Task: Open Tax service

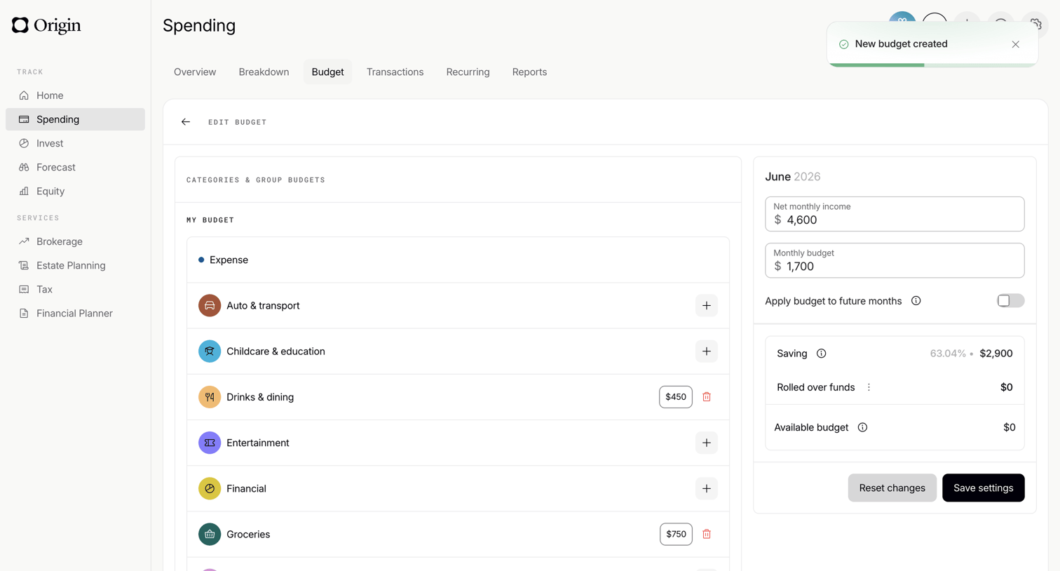Action: [x=75, y=289]
